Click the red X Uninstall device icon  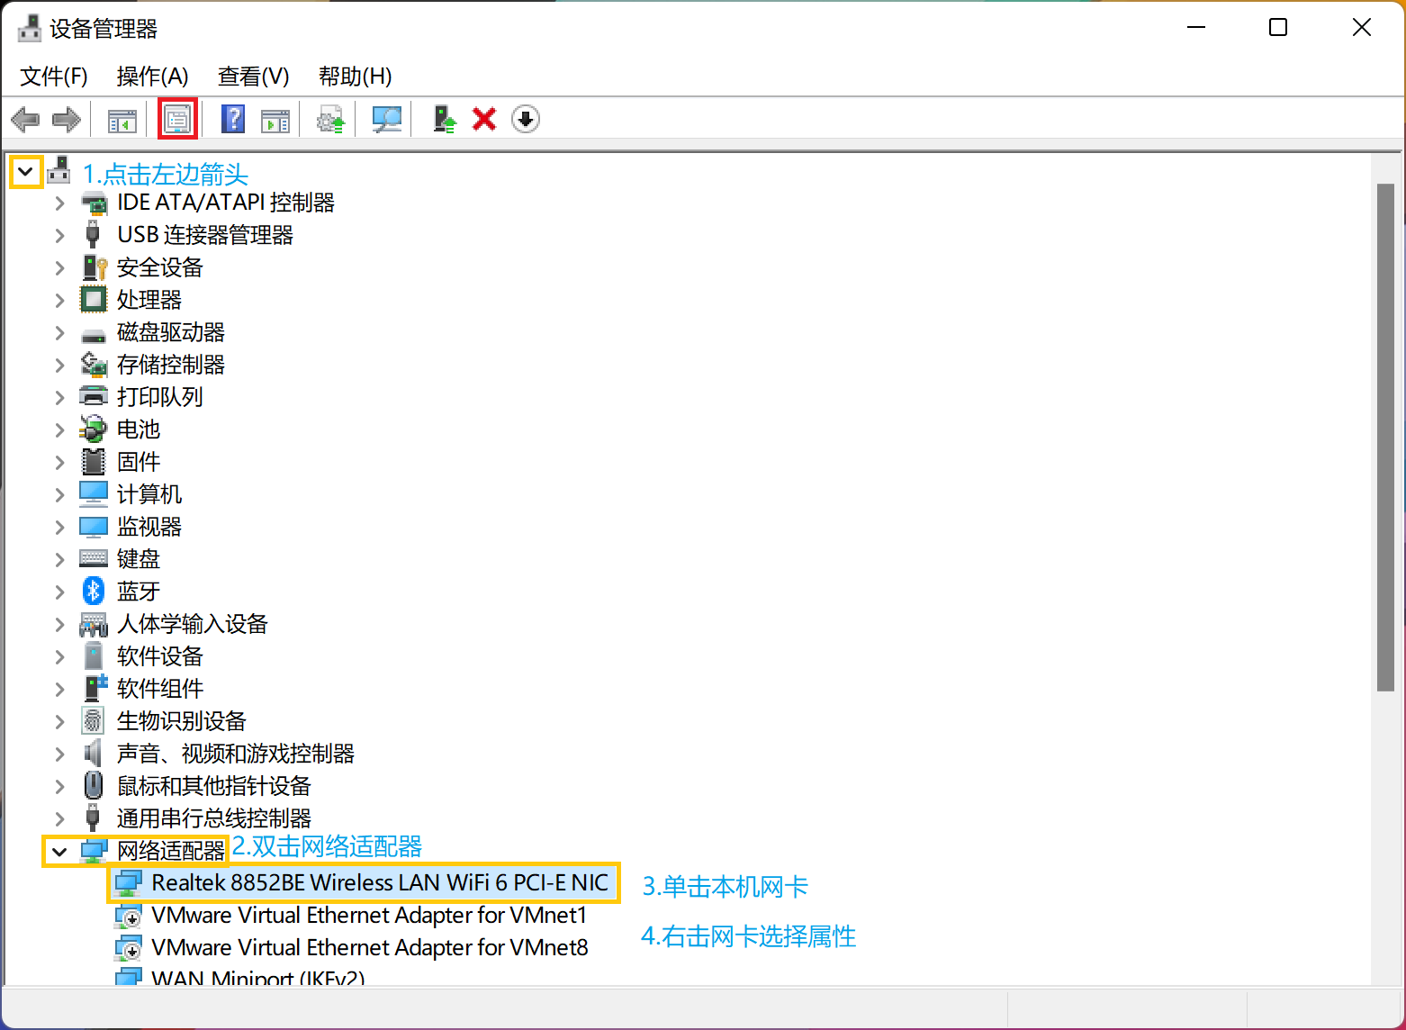tap(484, 119)
